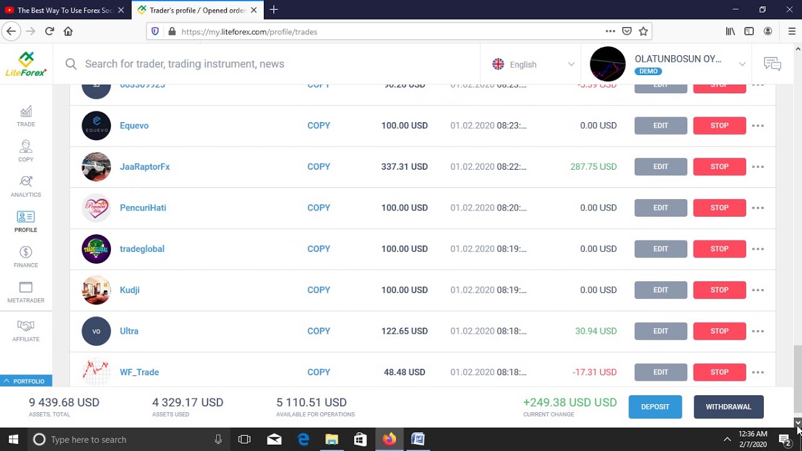Click the Equevo trader link
The image size is (802, 451).
[x=134, y=126]
